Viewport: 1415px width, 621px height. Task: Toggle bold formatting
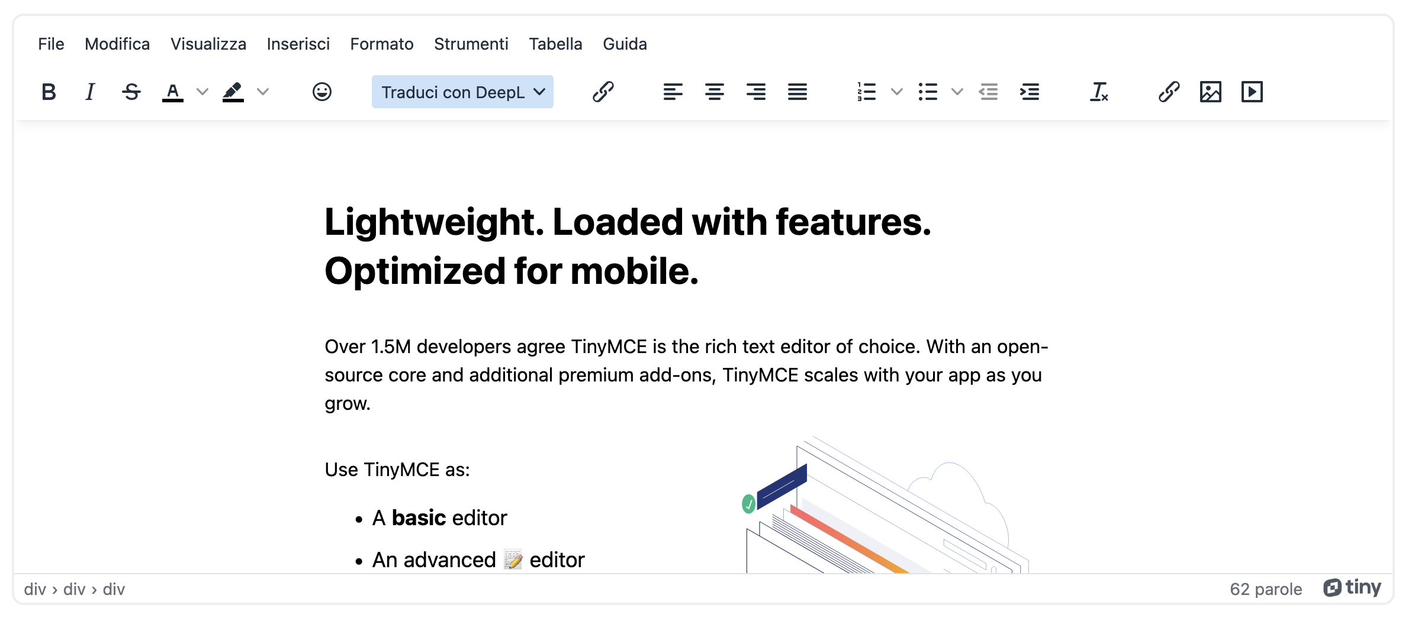point(49,92)
